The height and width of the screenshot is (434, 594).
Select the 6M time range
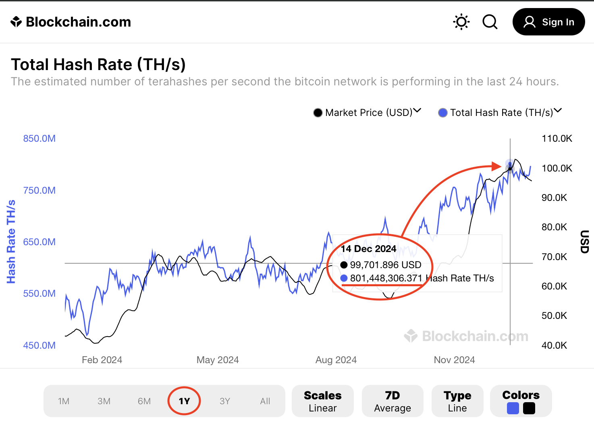(144, 401)
